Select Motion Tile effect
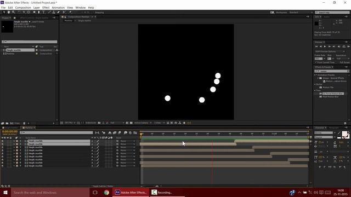Screen dimensions: 351x197 (328, 88)
